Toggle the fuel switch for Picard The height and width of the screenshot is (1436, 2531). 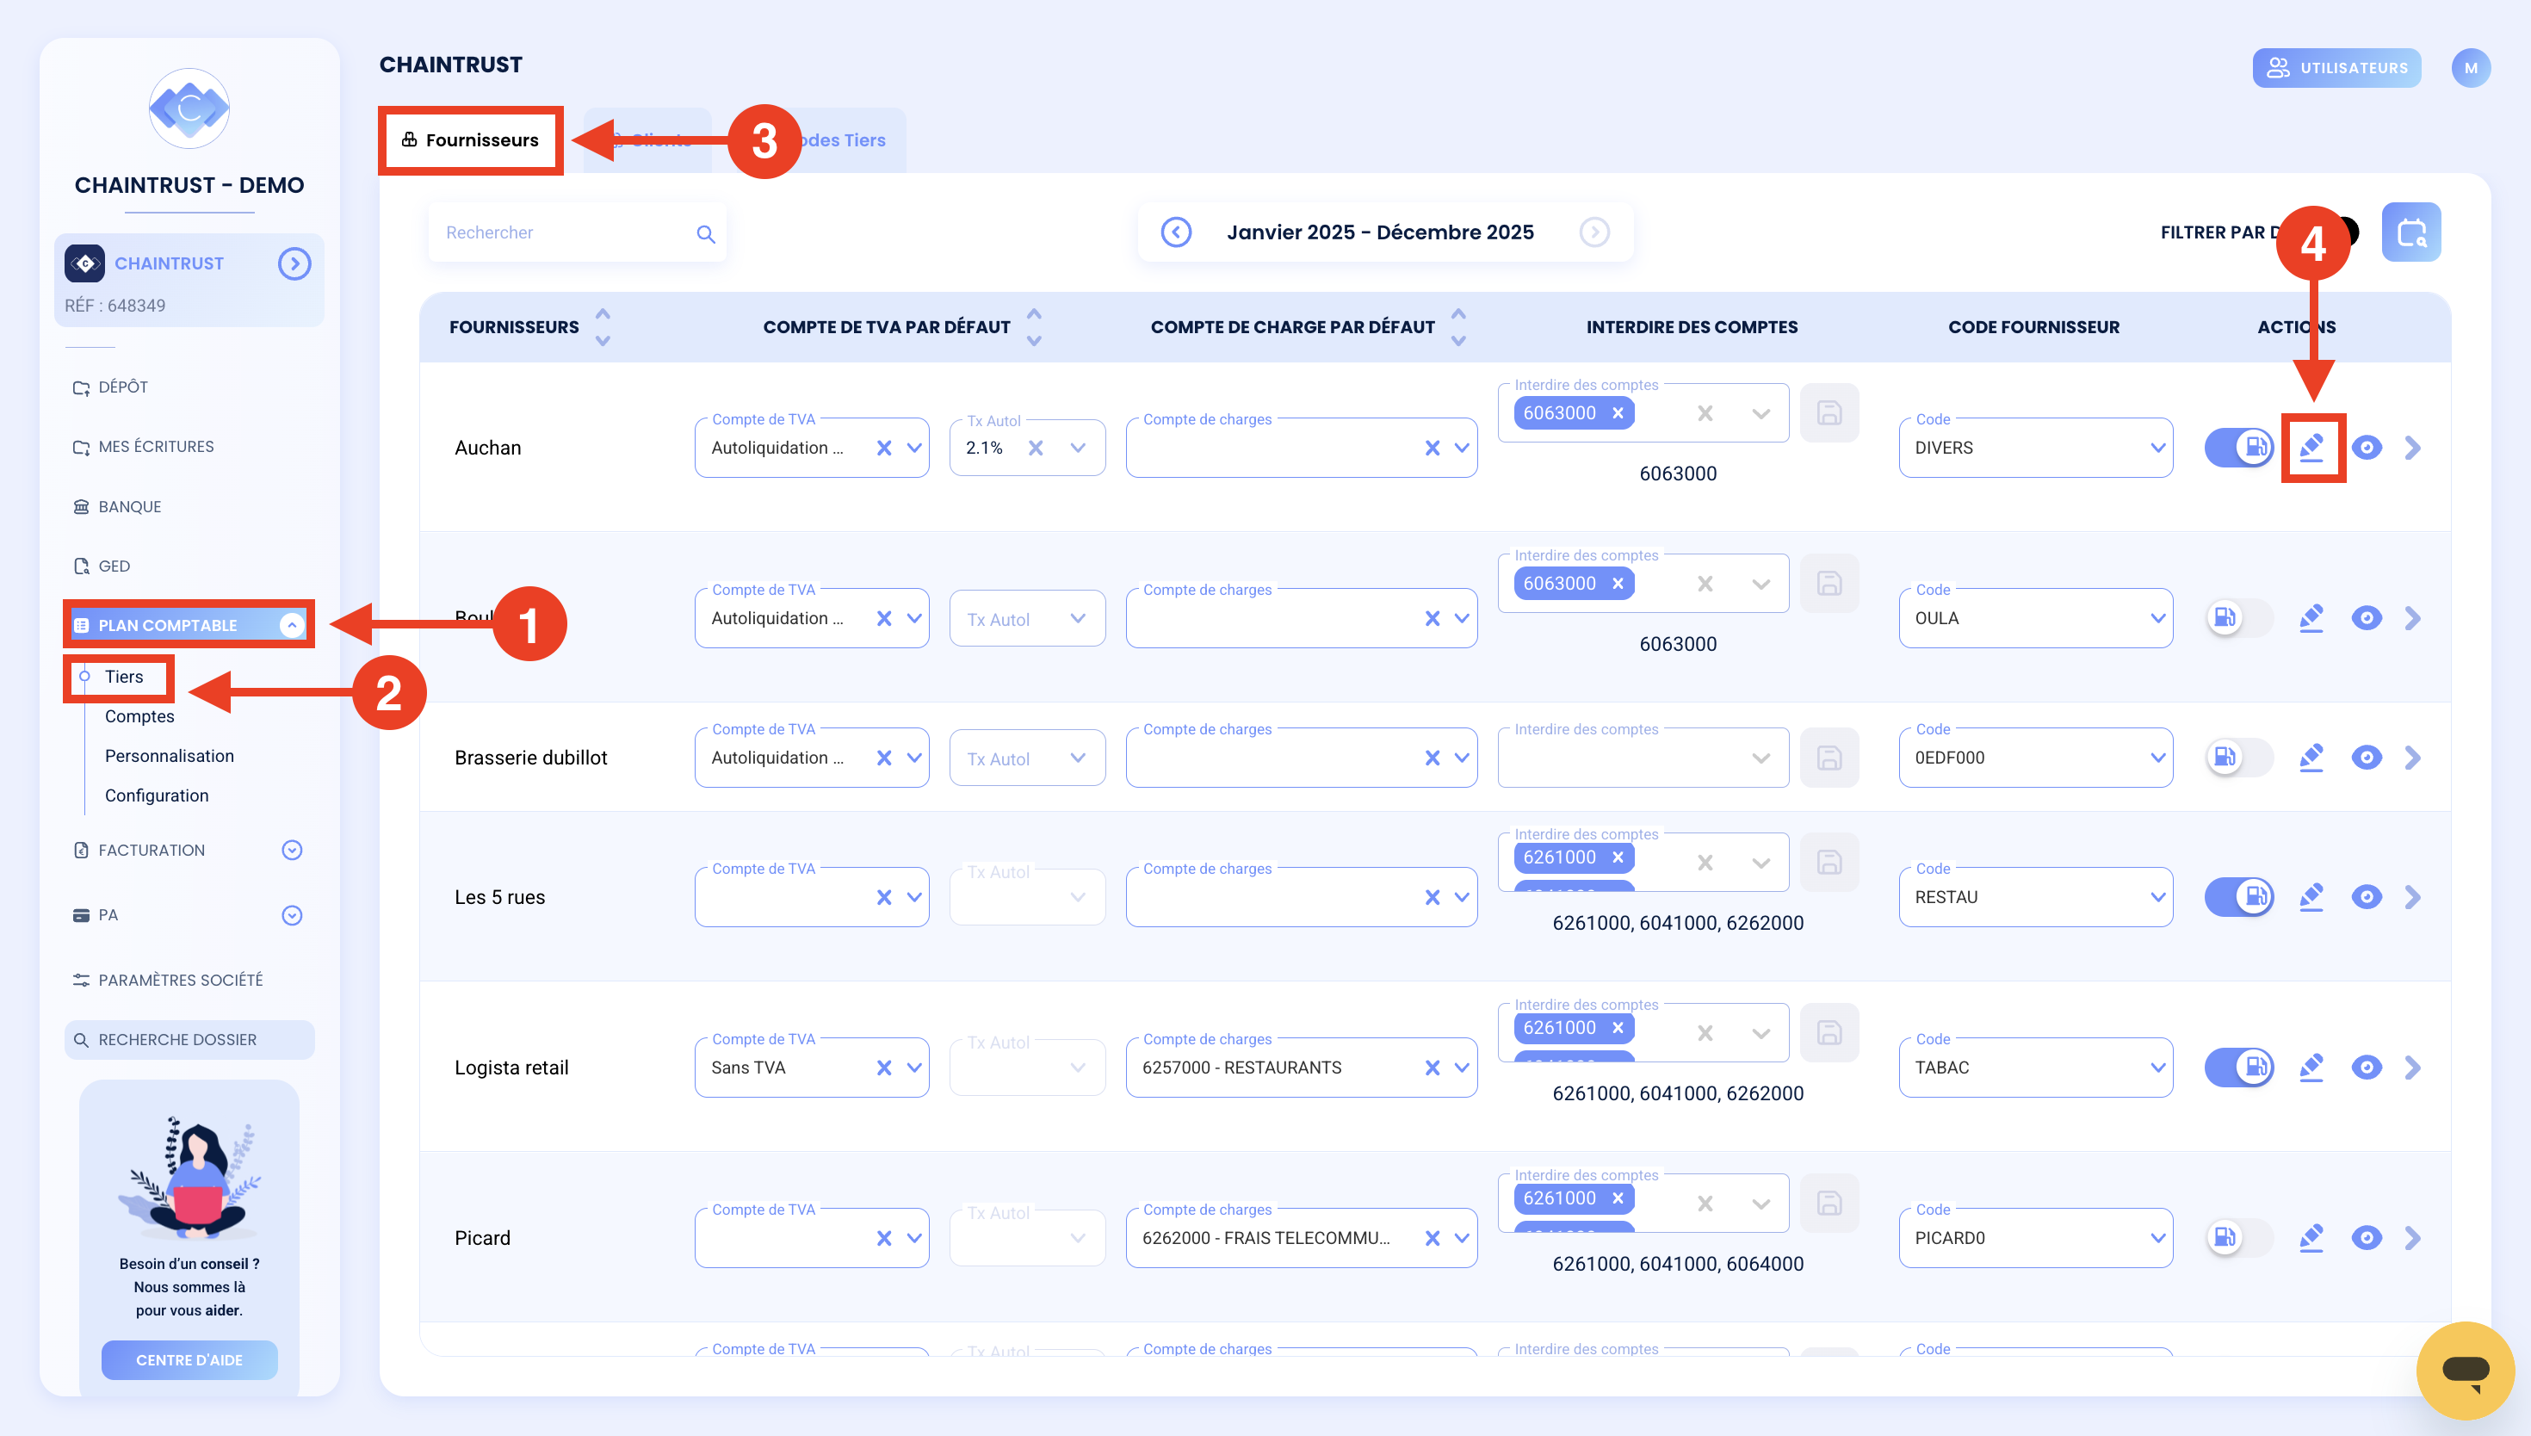(x=2239, y=1238)
